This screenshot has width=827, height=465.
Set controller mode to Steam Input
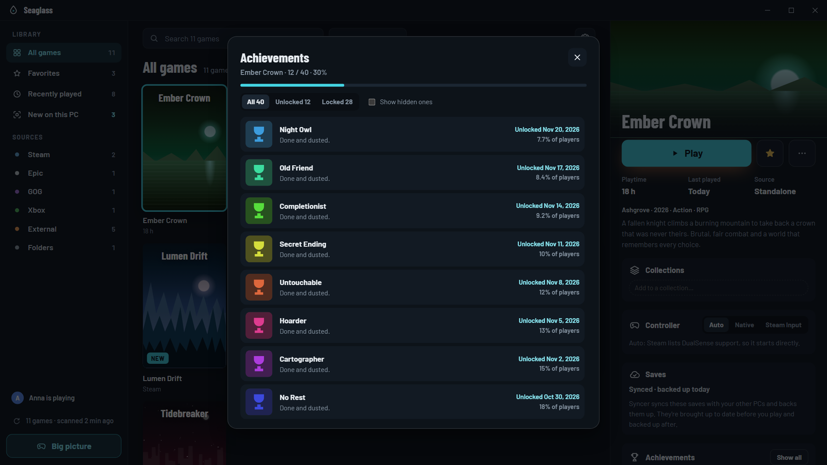coord(784,325)
